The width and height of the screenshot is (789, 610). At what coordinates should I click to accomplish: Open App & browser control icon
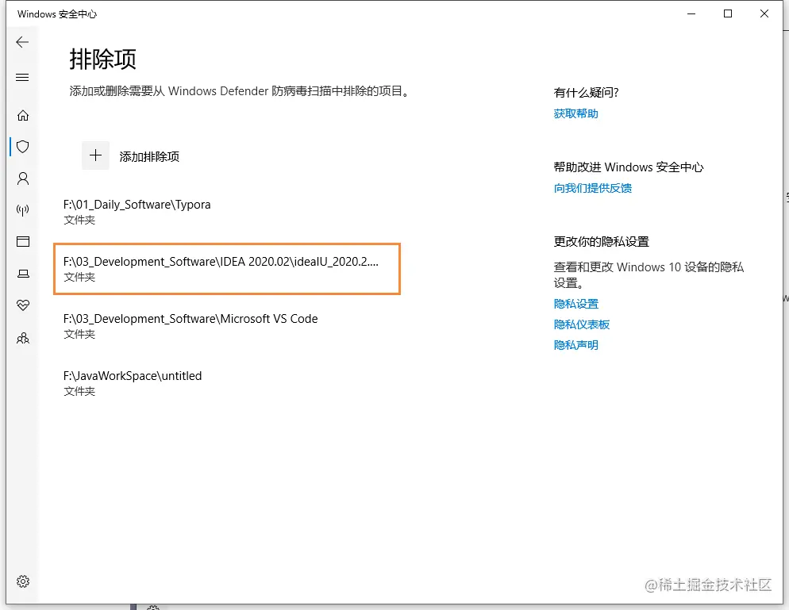tap(23, 241)
